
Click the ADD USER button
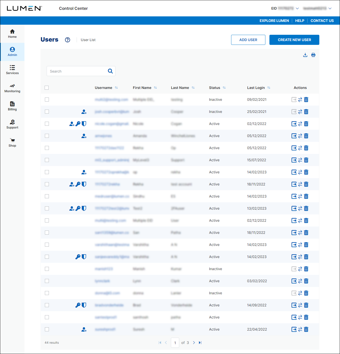point(248,40)
